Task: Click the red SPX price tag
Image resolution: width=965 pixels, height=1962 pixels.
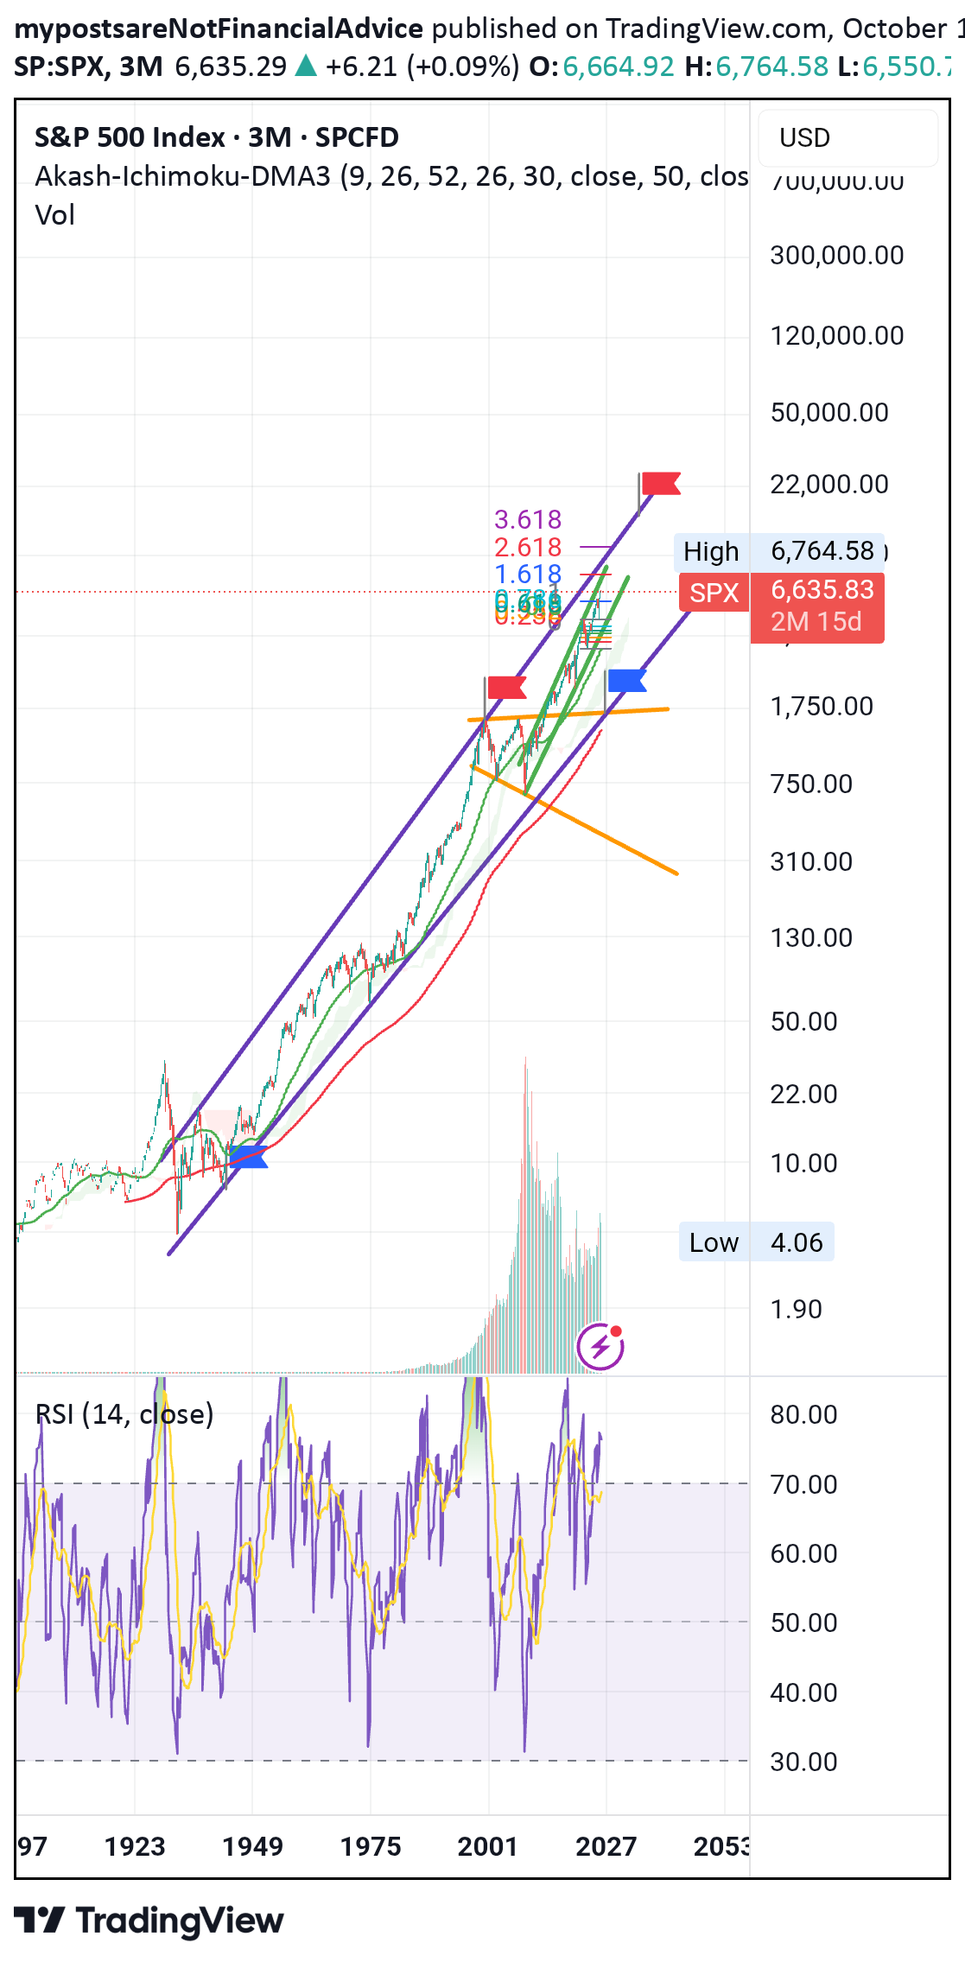Action: point(714,593)
